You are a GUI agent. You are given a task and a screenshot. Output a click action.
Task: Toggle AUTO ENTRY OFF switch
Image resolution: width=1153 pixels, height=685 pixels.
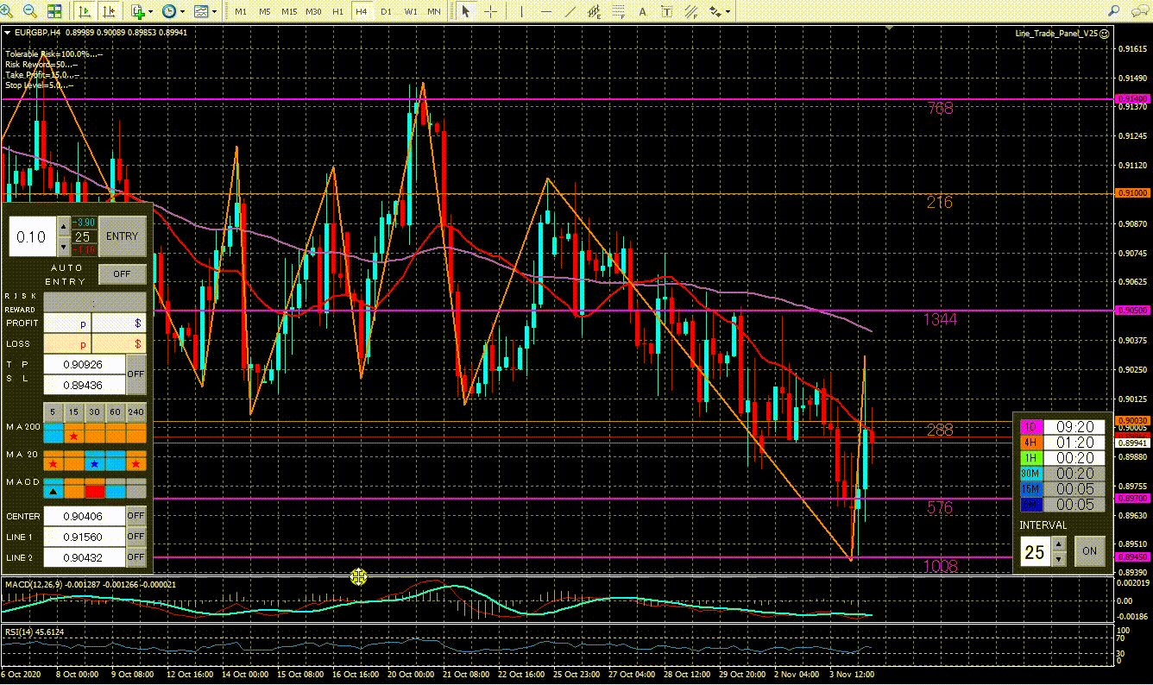122,273
